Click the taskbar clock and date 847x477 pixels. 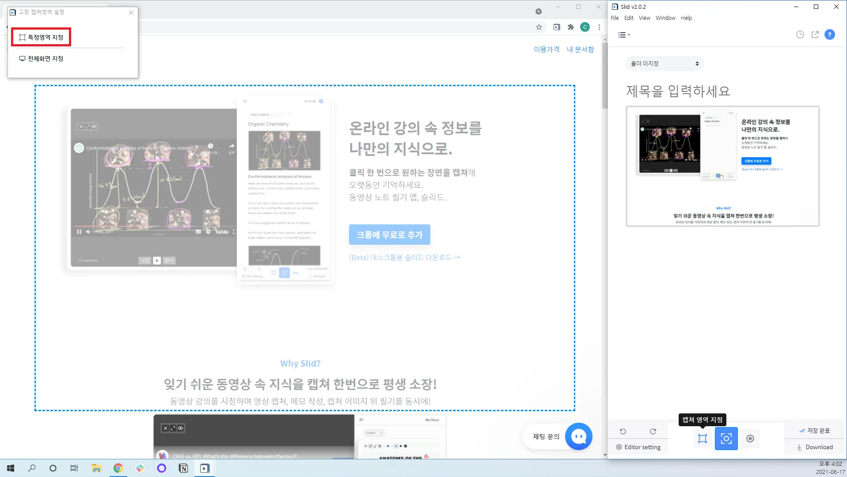830,468
